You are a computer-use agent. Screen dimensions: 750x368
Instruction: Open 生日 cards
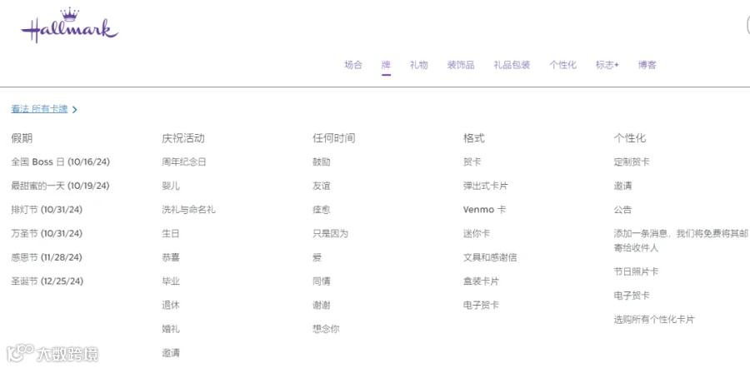171,234
